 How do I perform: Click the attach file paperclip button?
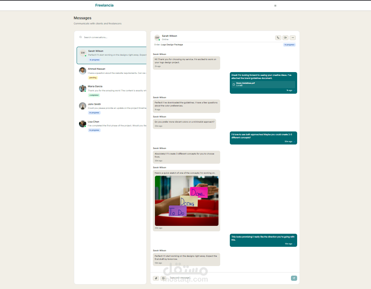(156, 278)
